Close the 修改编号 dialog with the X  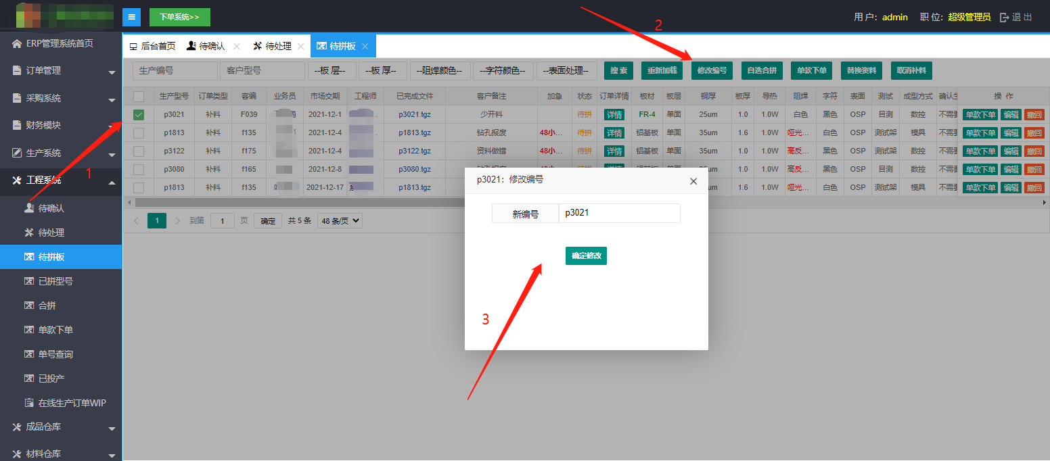pos(693,181)
